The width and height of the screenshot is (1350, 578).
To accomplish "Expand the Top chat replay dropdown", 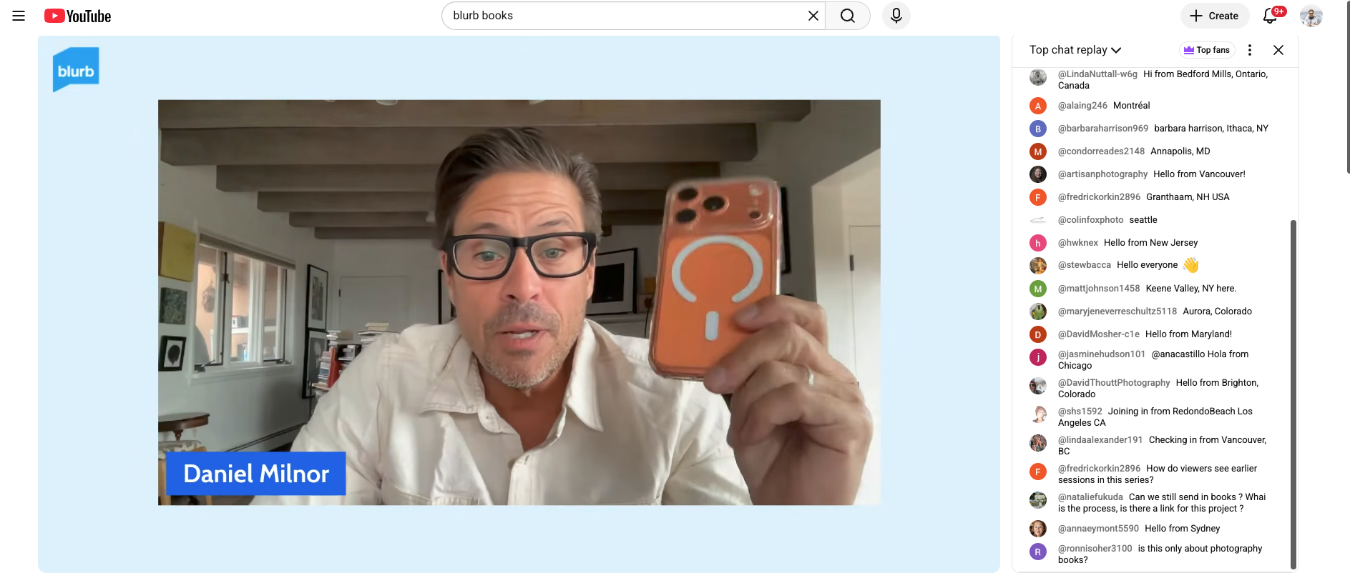I will (x=1075, y=50).
